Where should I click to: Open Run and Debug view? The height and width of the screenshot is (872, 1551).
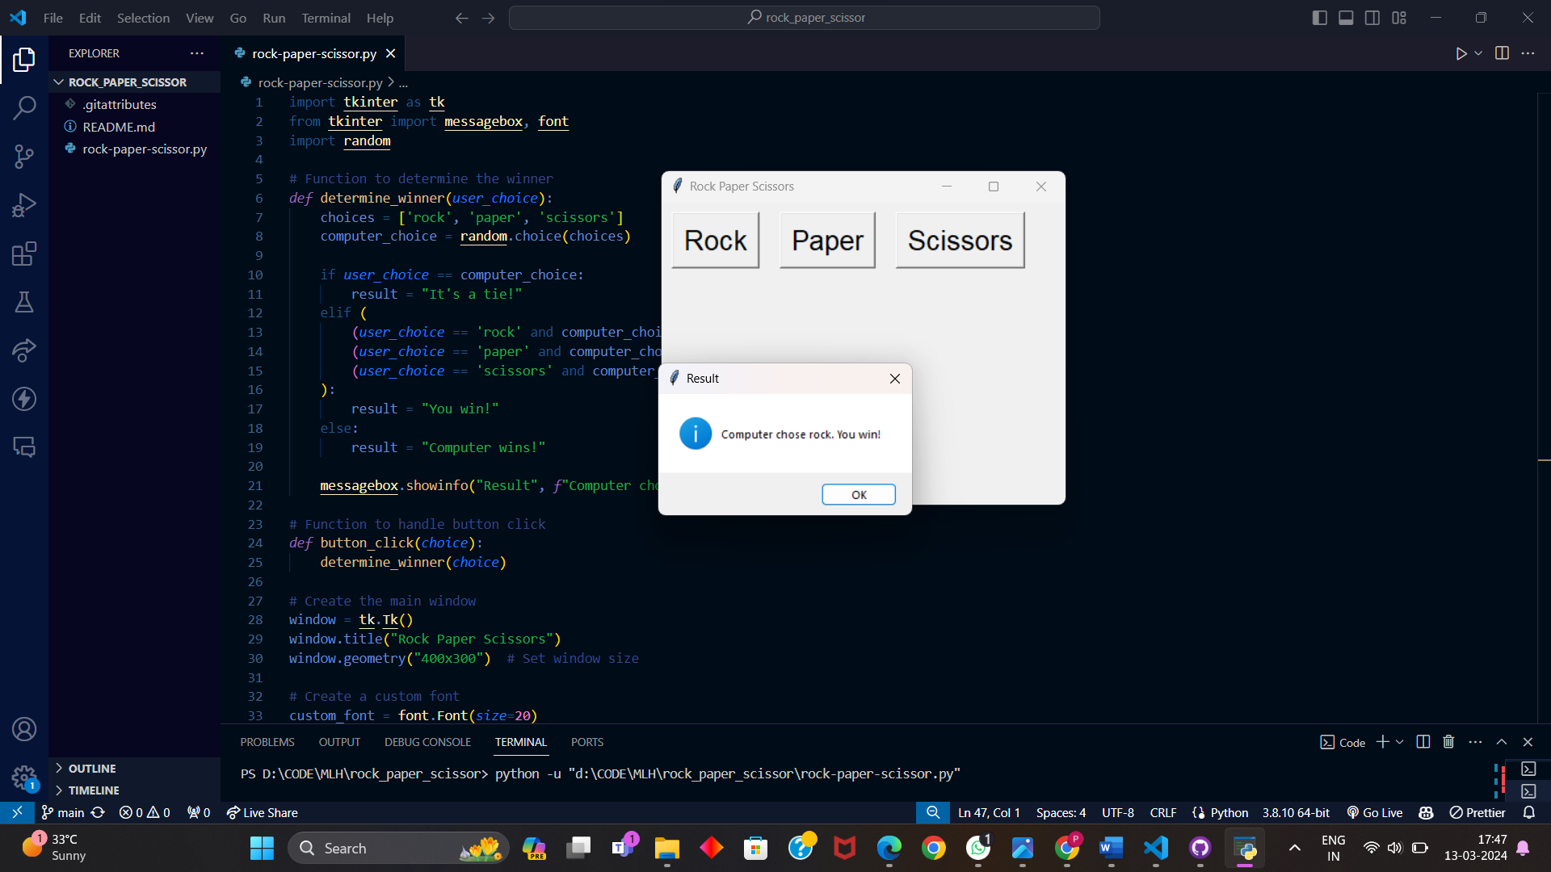(x=24, y=205)
